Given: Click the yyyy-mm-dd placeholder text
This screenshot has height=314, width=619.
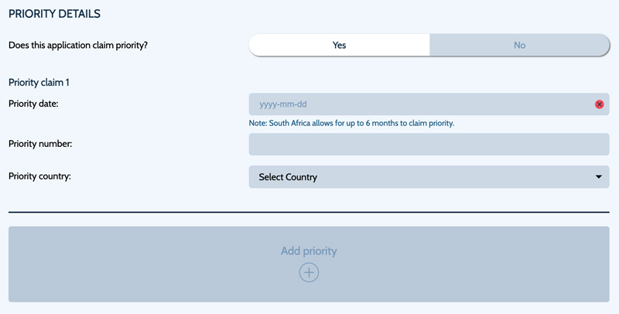Looking at the screenshot, I should coord(283,104).
